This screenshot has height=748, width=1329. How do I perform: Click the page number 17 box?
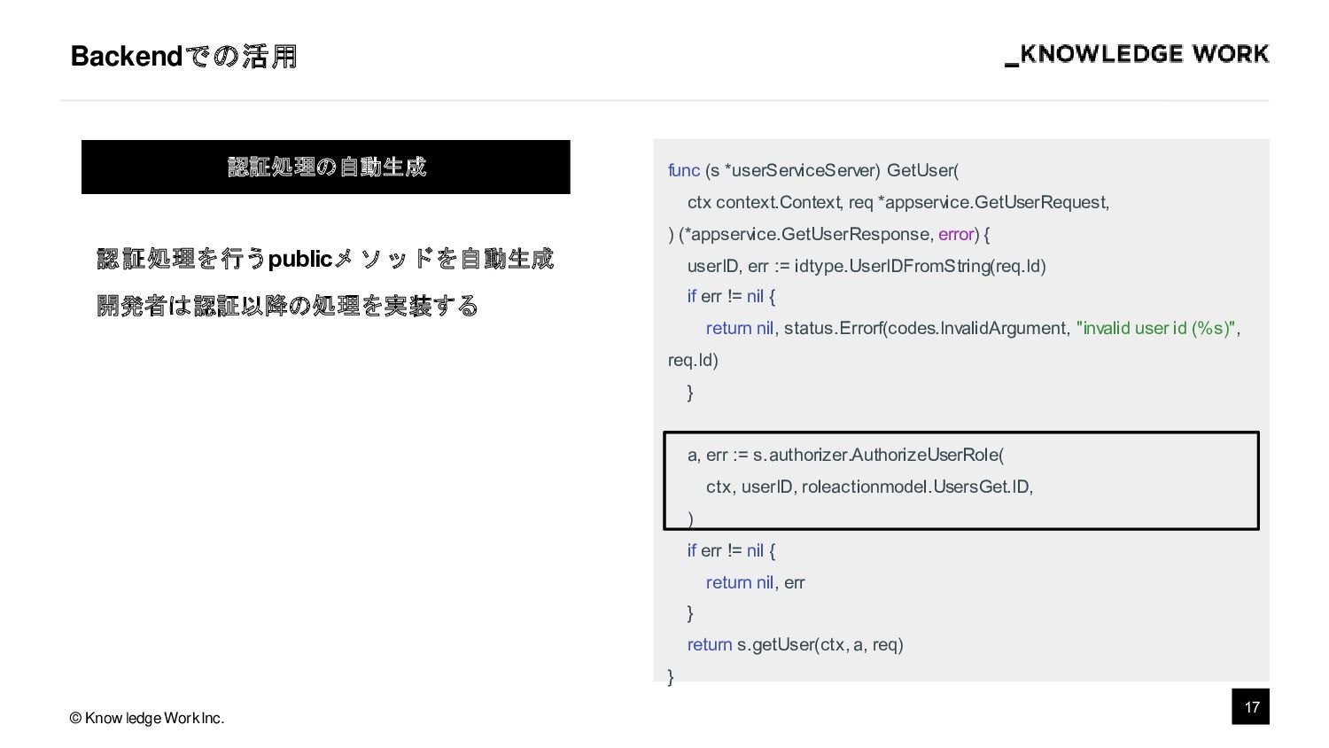[x=1251, y=706]
